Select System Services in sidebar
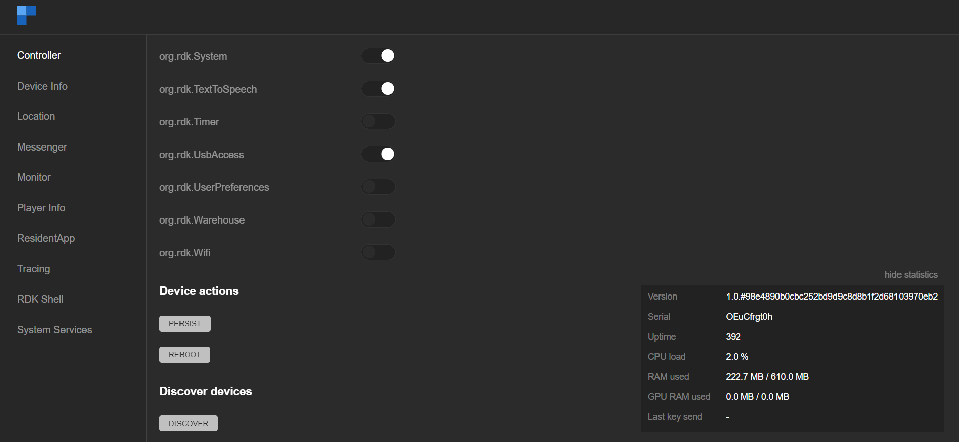The image size is (959, 442). point(54,330)
